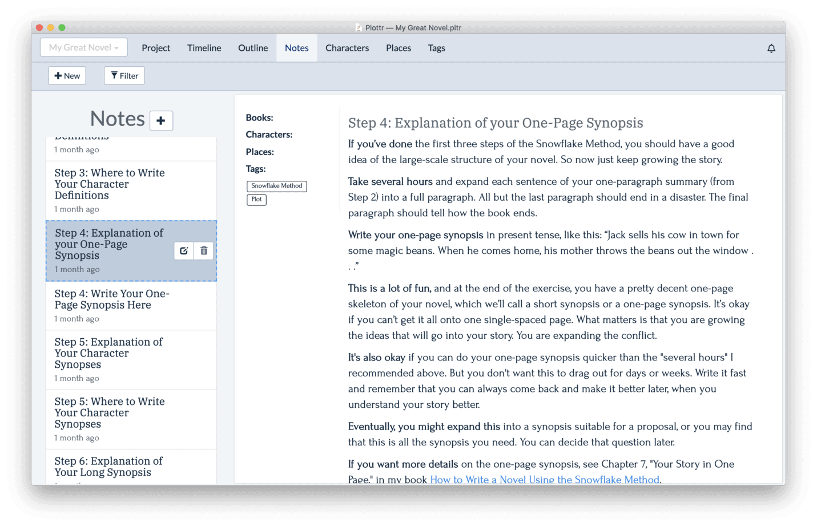Click the Snowflake Method tag

pyautogui.click(x=277, y=186)
